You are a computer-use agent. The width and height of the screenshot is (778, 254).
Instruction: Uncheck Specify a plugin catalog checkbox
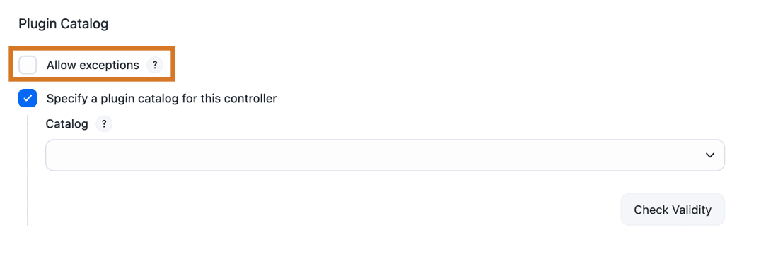click(28, 98)
